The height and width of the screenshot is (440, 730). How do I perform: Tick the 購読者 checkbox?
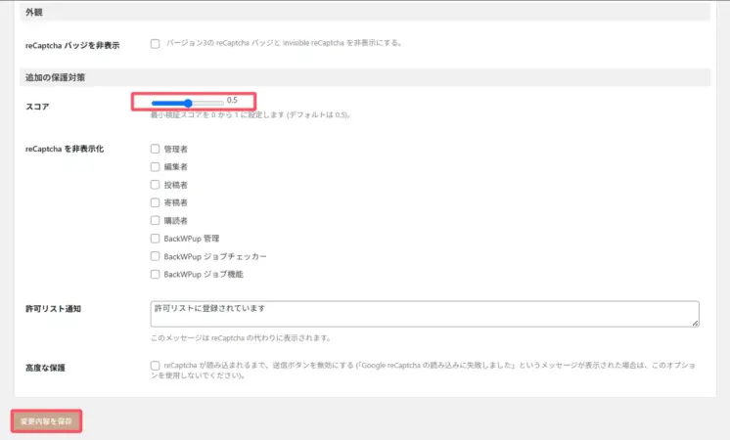click(155, 220)
